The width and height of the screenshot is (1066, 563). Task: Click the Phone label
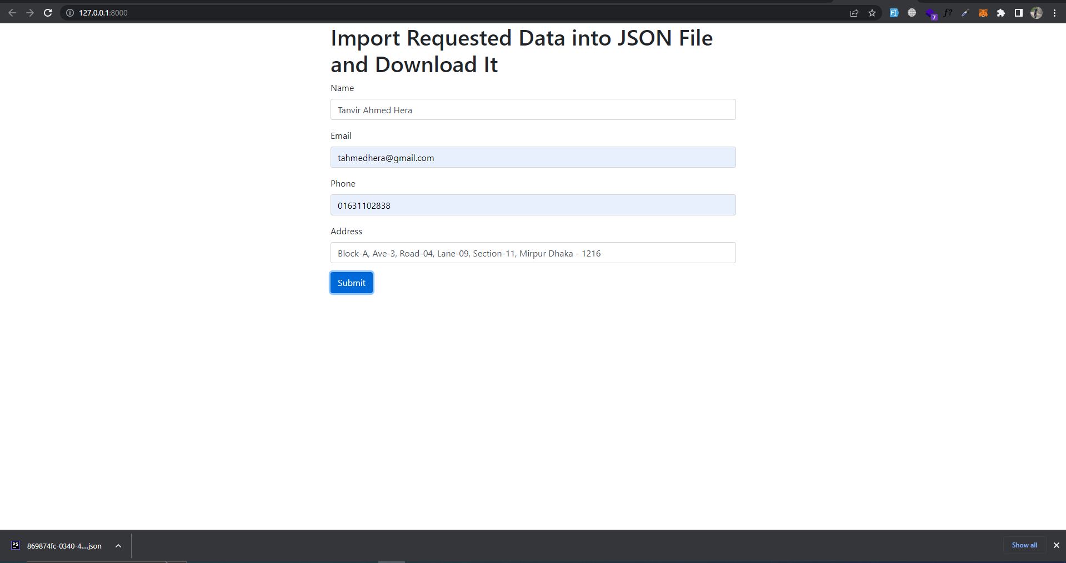point(343,183)
